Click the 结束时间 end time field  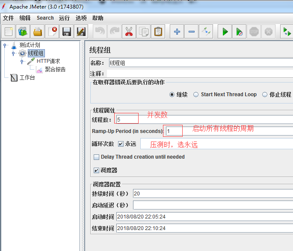pyautogui.click(x=204, y=228)
